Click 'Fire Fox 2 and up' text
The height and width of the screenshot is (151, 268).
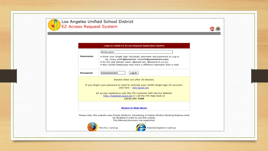(109, 128)
